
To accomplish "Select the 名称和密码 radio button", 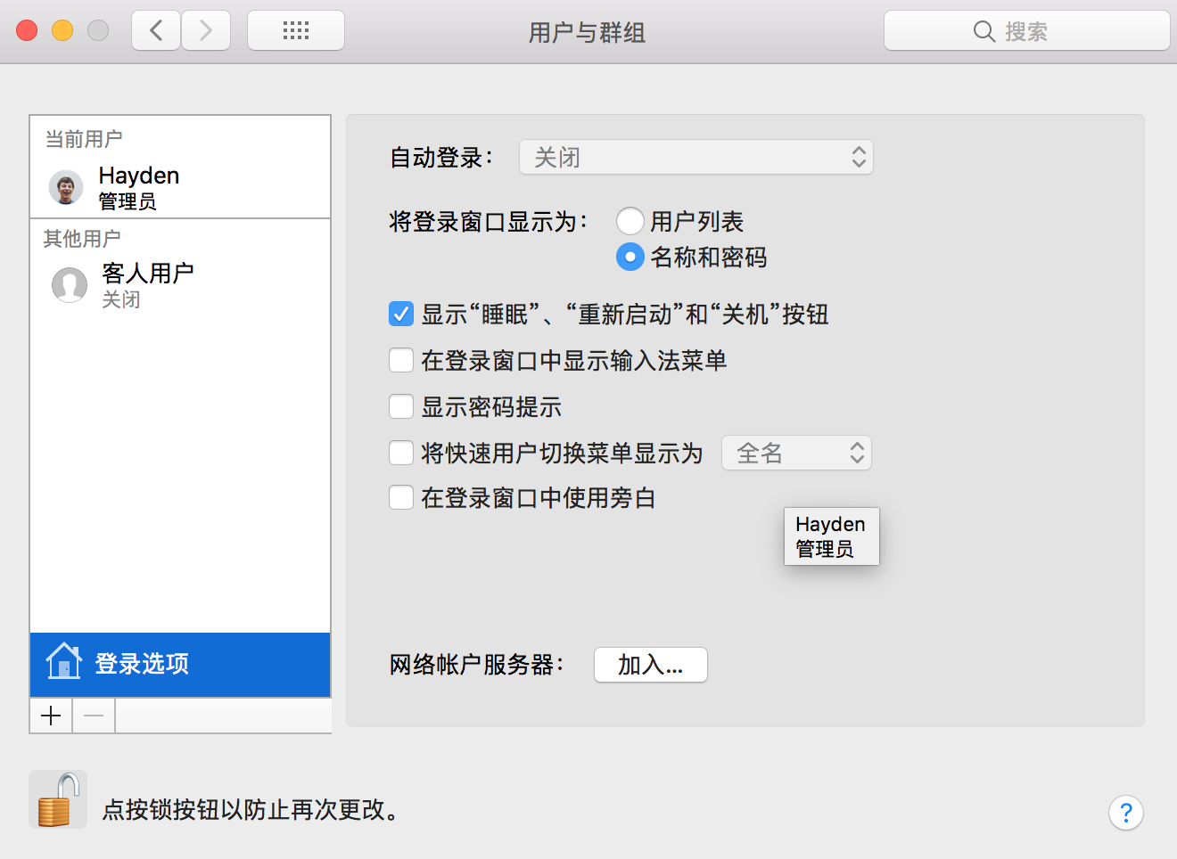I will click(630, 258).
